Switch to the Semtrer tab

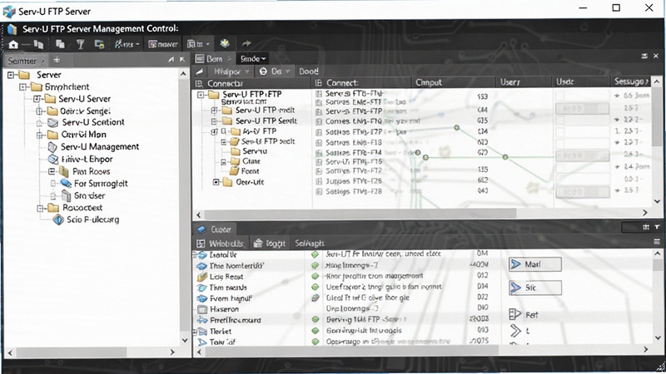click(x=26, y=61)
